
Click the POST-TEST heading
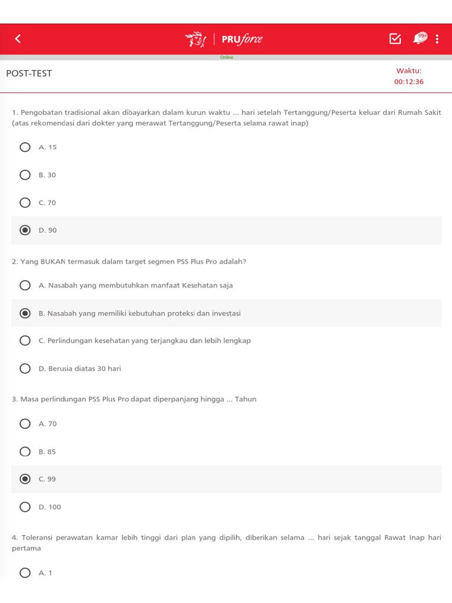point(29,74)
